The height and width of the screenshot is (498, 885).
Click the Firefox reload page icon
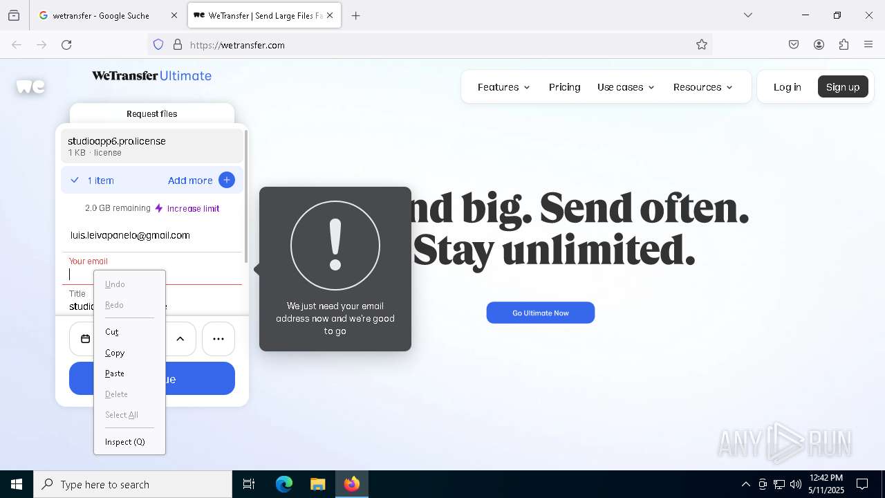(x=66, y=45)
